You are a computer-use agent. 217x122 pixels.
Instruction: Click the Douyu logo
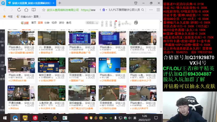[25, 23]
